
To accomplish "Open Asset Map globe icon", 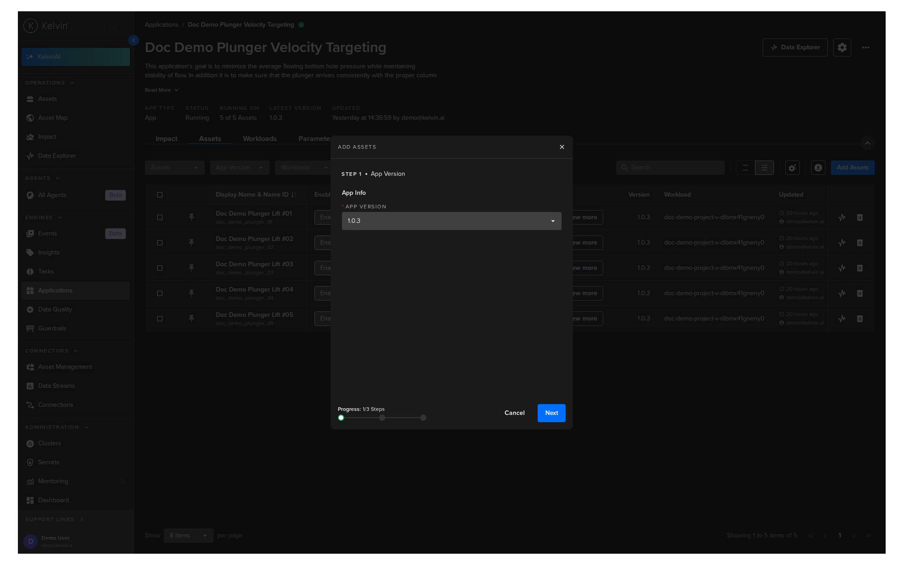I will [x=30, y=118].
